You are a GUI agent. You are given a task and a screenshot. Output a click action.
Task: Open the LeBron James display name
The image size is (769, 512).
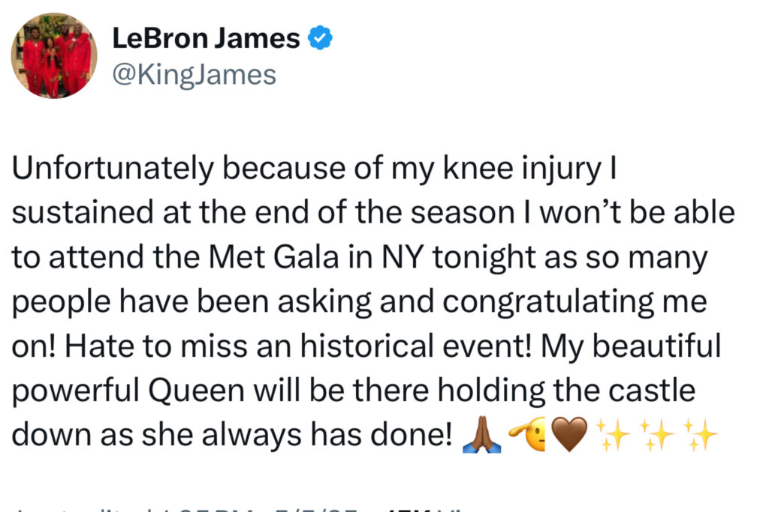[x=206, y=38]
